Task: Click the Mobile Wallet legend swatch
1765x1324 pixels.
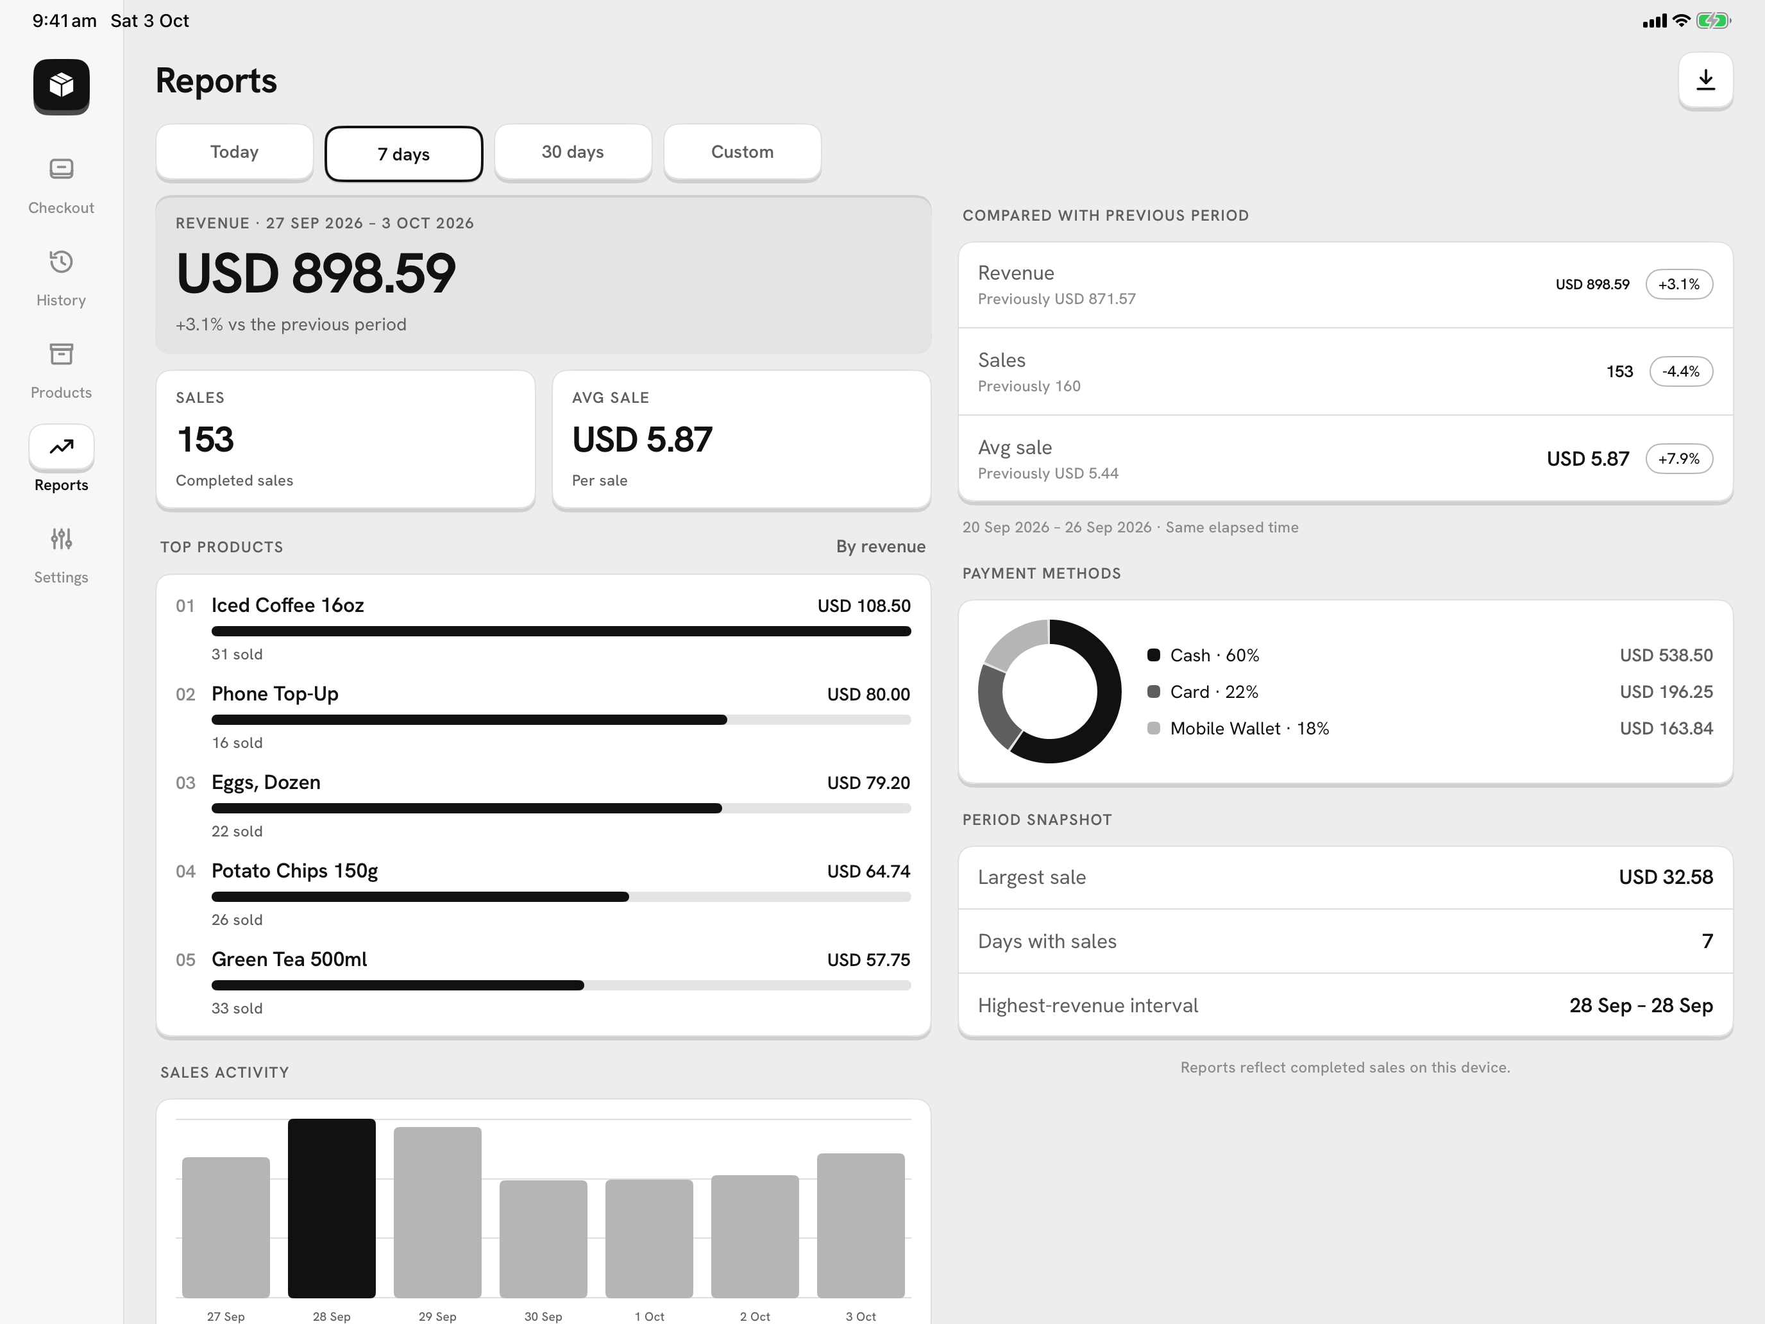Action: (1153, 729)
